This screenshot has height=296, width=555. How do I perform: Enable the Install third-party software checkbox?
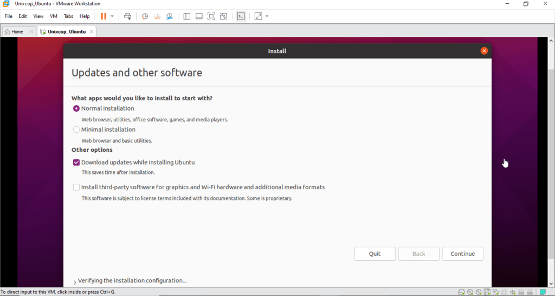76,187
